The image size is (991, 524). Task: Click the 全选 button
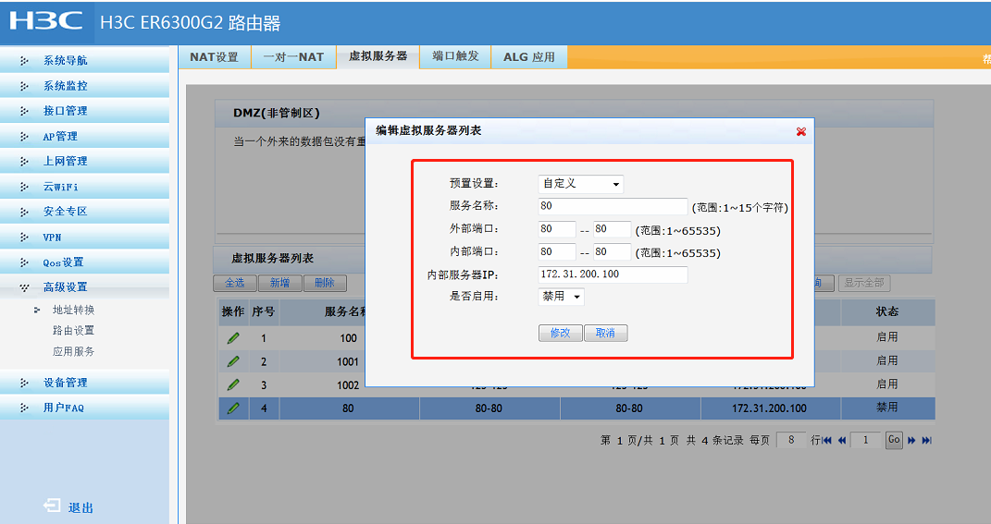[234, 283]
